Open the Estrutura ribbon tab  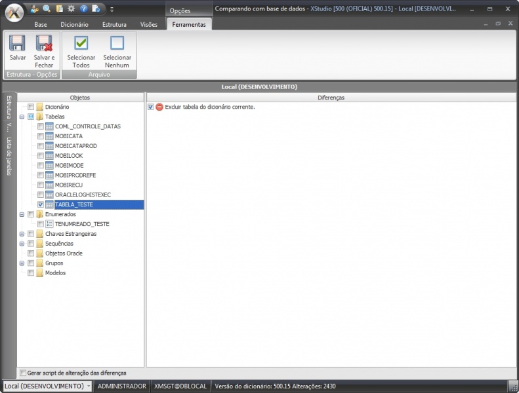tap(114, 24)
